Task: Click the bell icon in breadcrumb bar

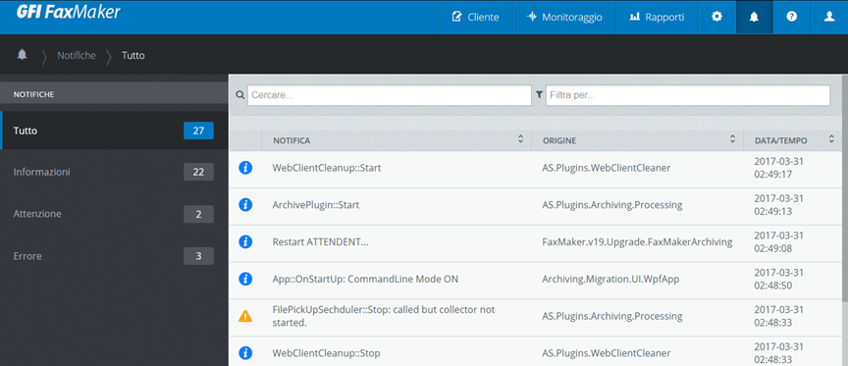Action: click(x=23, y=55)
